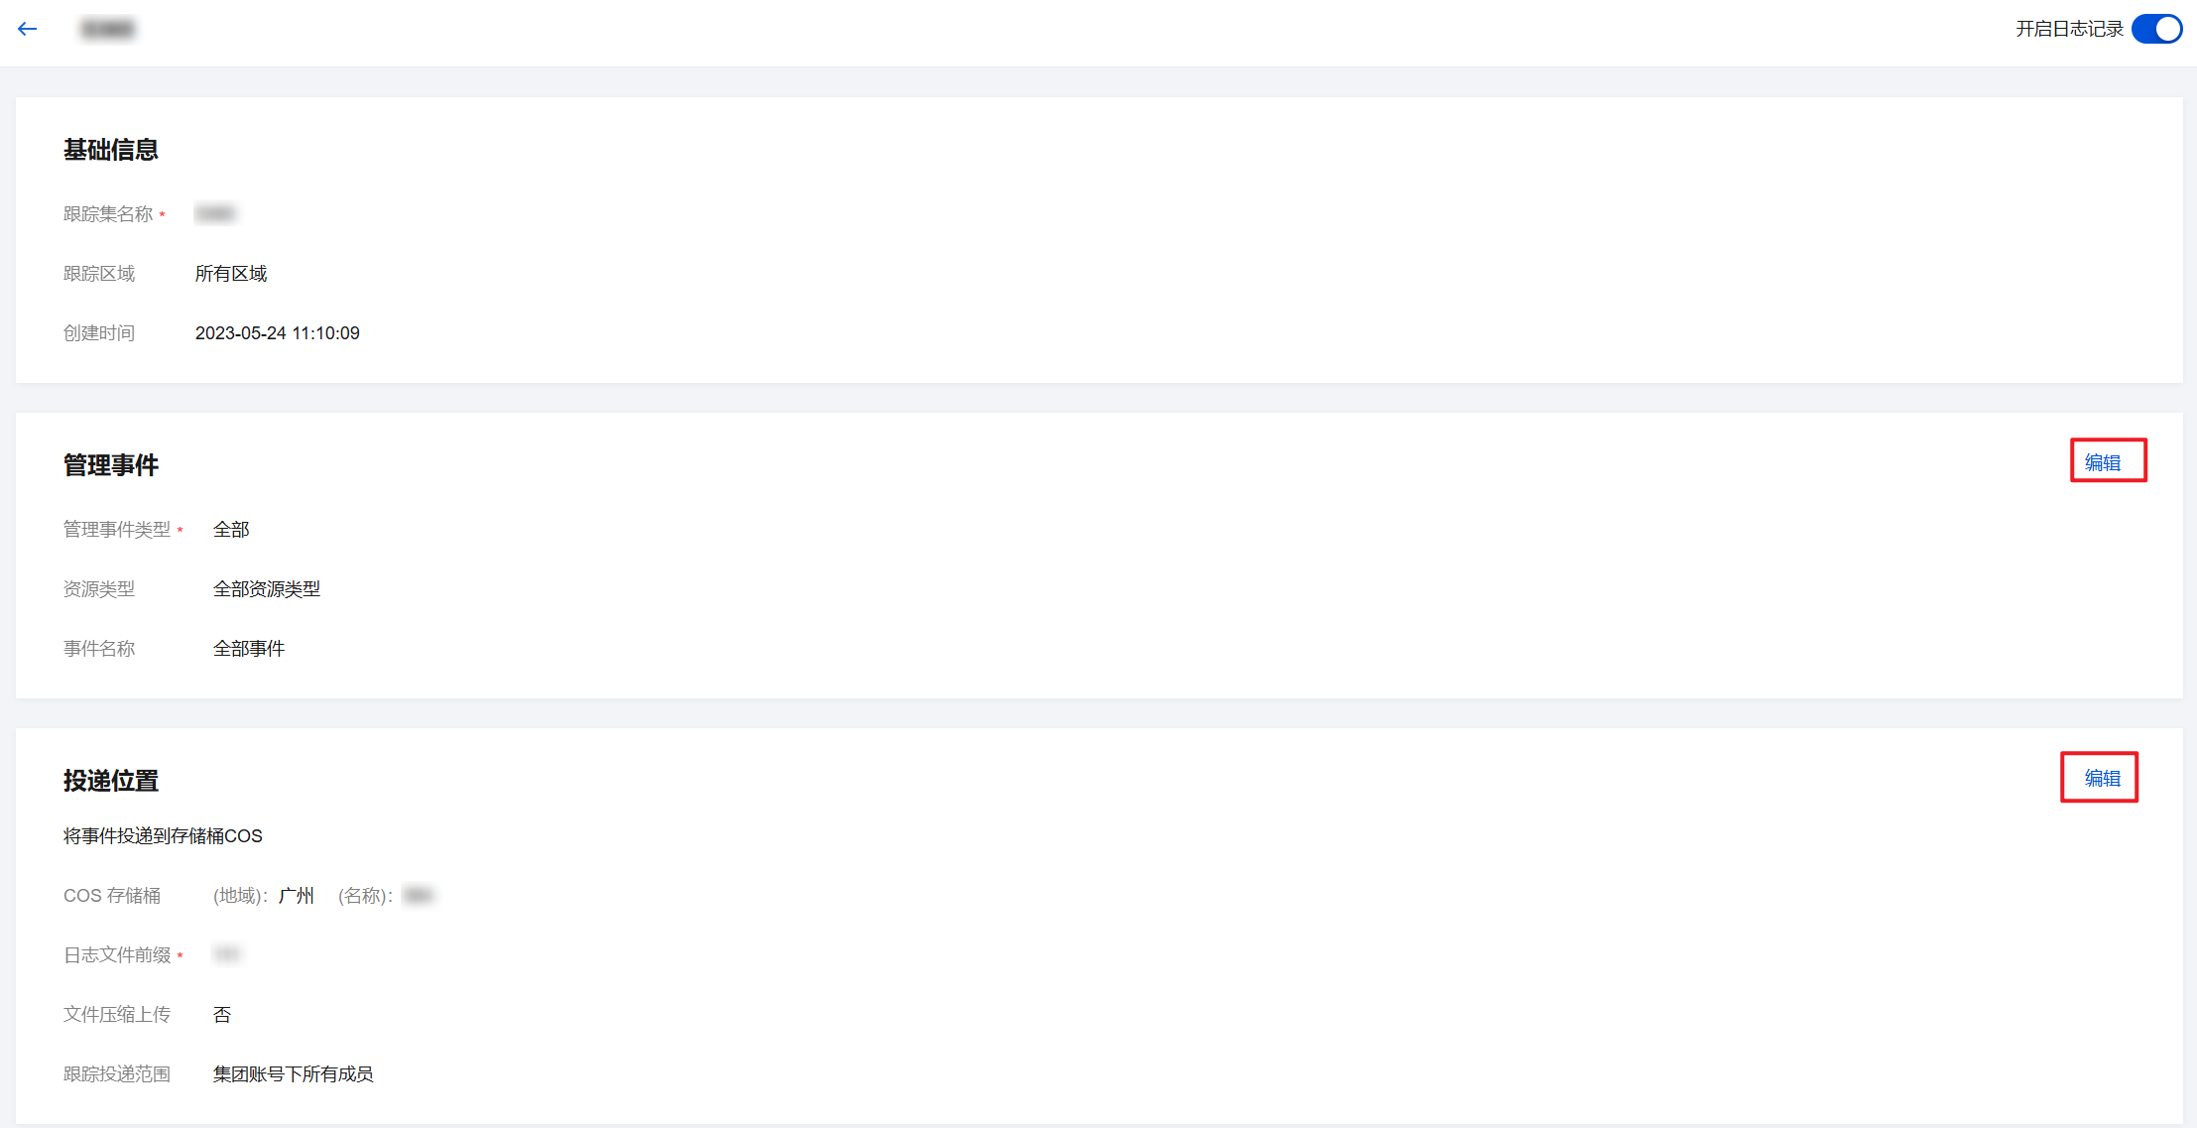Click 编辑 in the 管理事件 section

[x=2102, y=462]
